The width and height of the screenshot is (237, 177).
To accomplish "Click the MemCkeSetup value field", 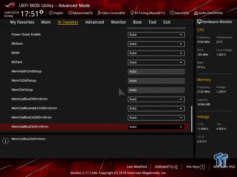I will coord(156,90).
